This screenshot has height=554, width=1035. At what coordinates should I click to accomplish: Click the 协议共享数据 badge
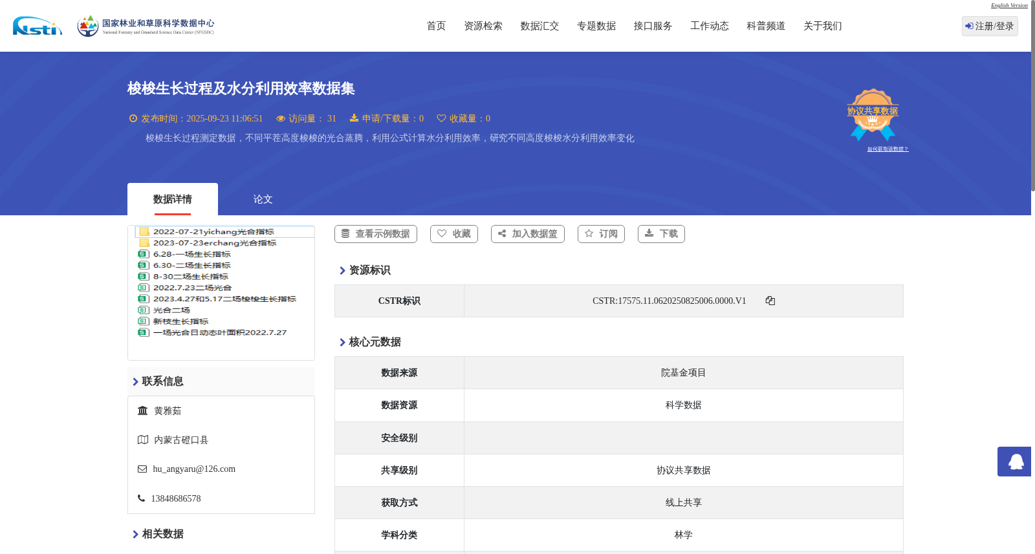[873, 114]
